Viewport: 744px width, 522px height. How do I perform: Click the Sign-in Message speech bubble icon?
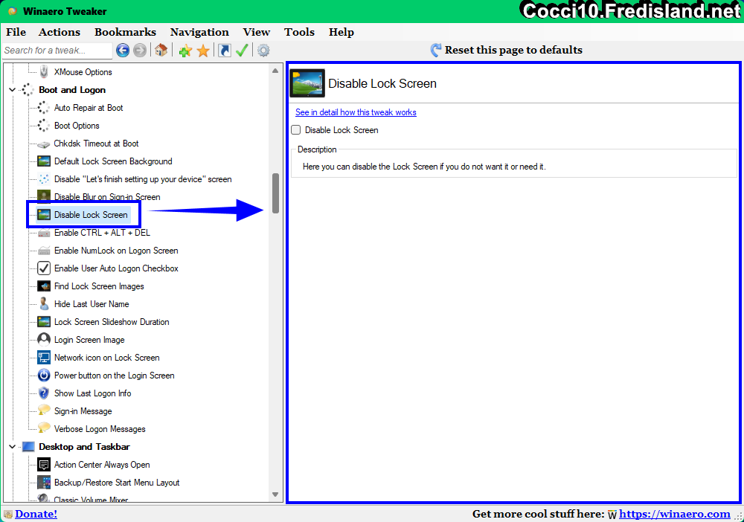(x=44, y=410)
